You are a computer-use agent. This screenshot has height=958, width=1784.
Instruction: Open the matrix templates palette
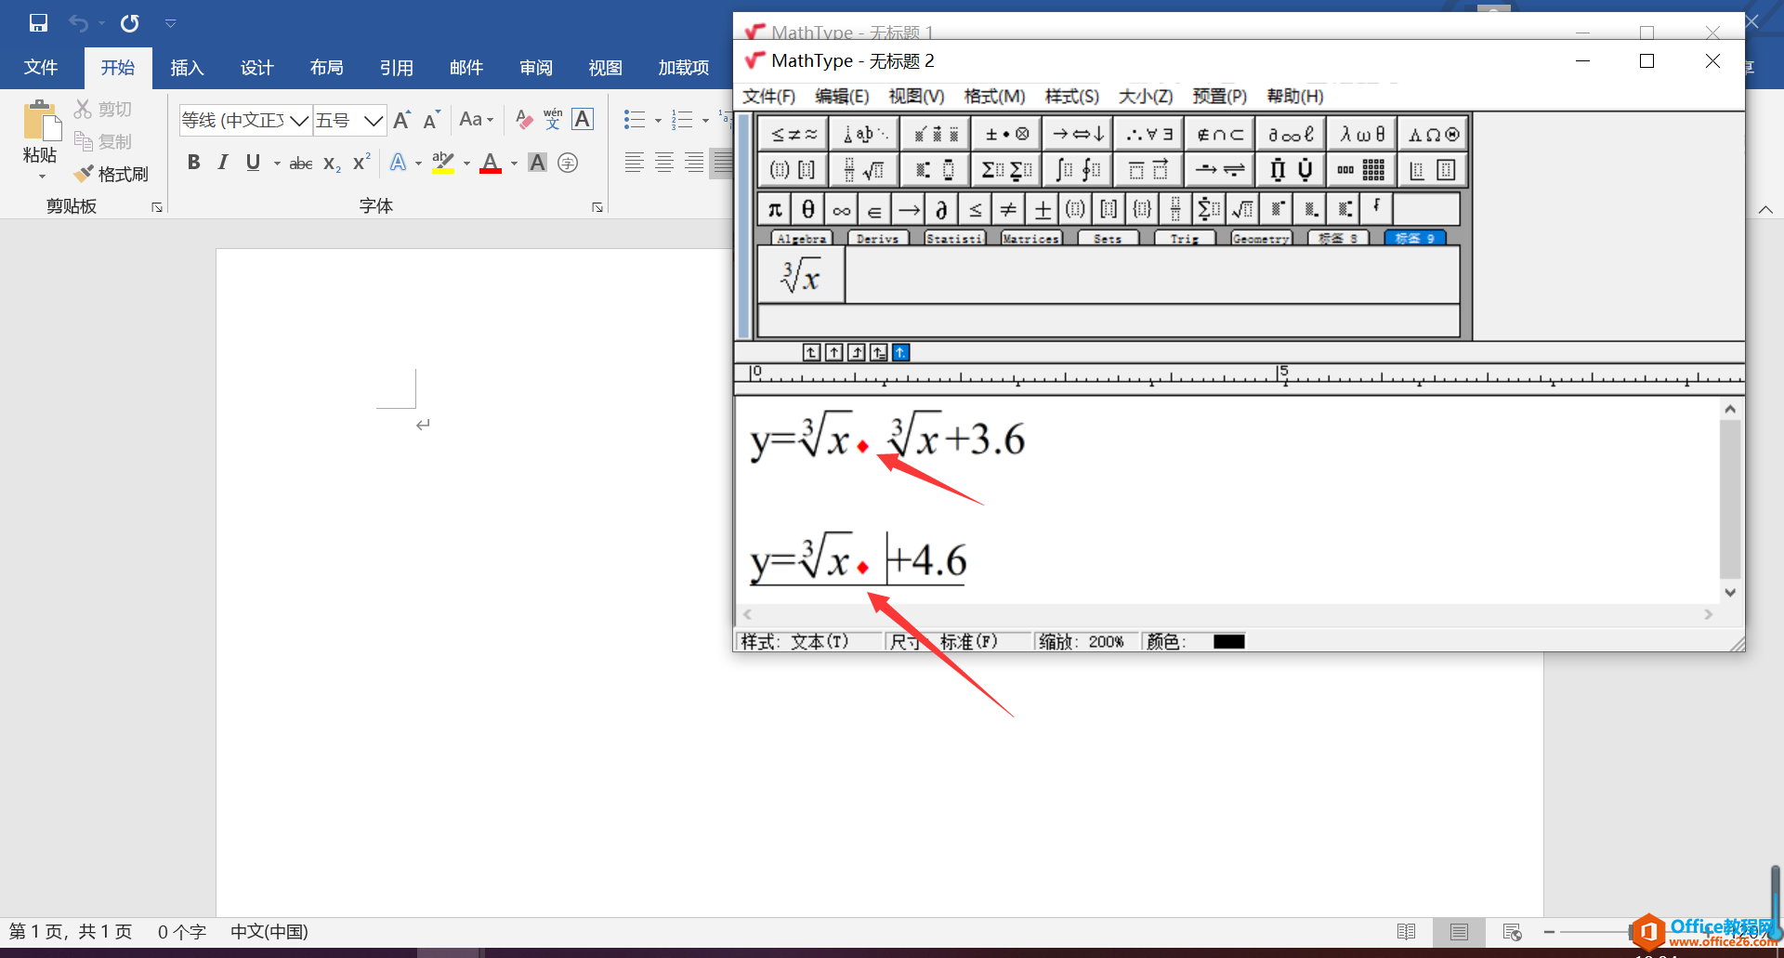click(1359, 169)
